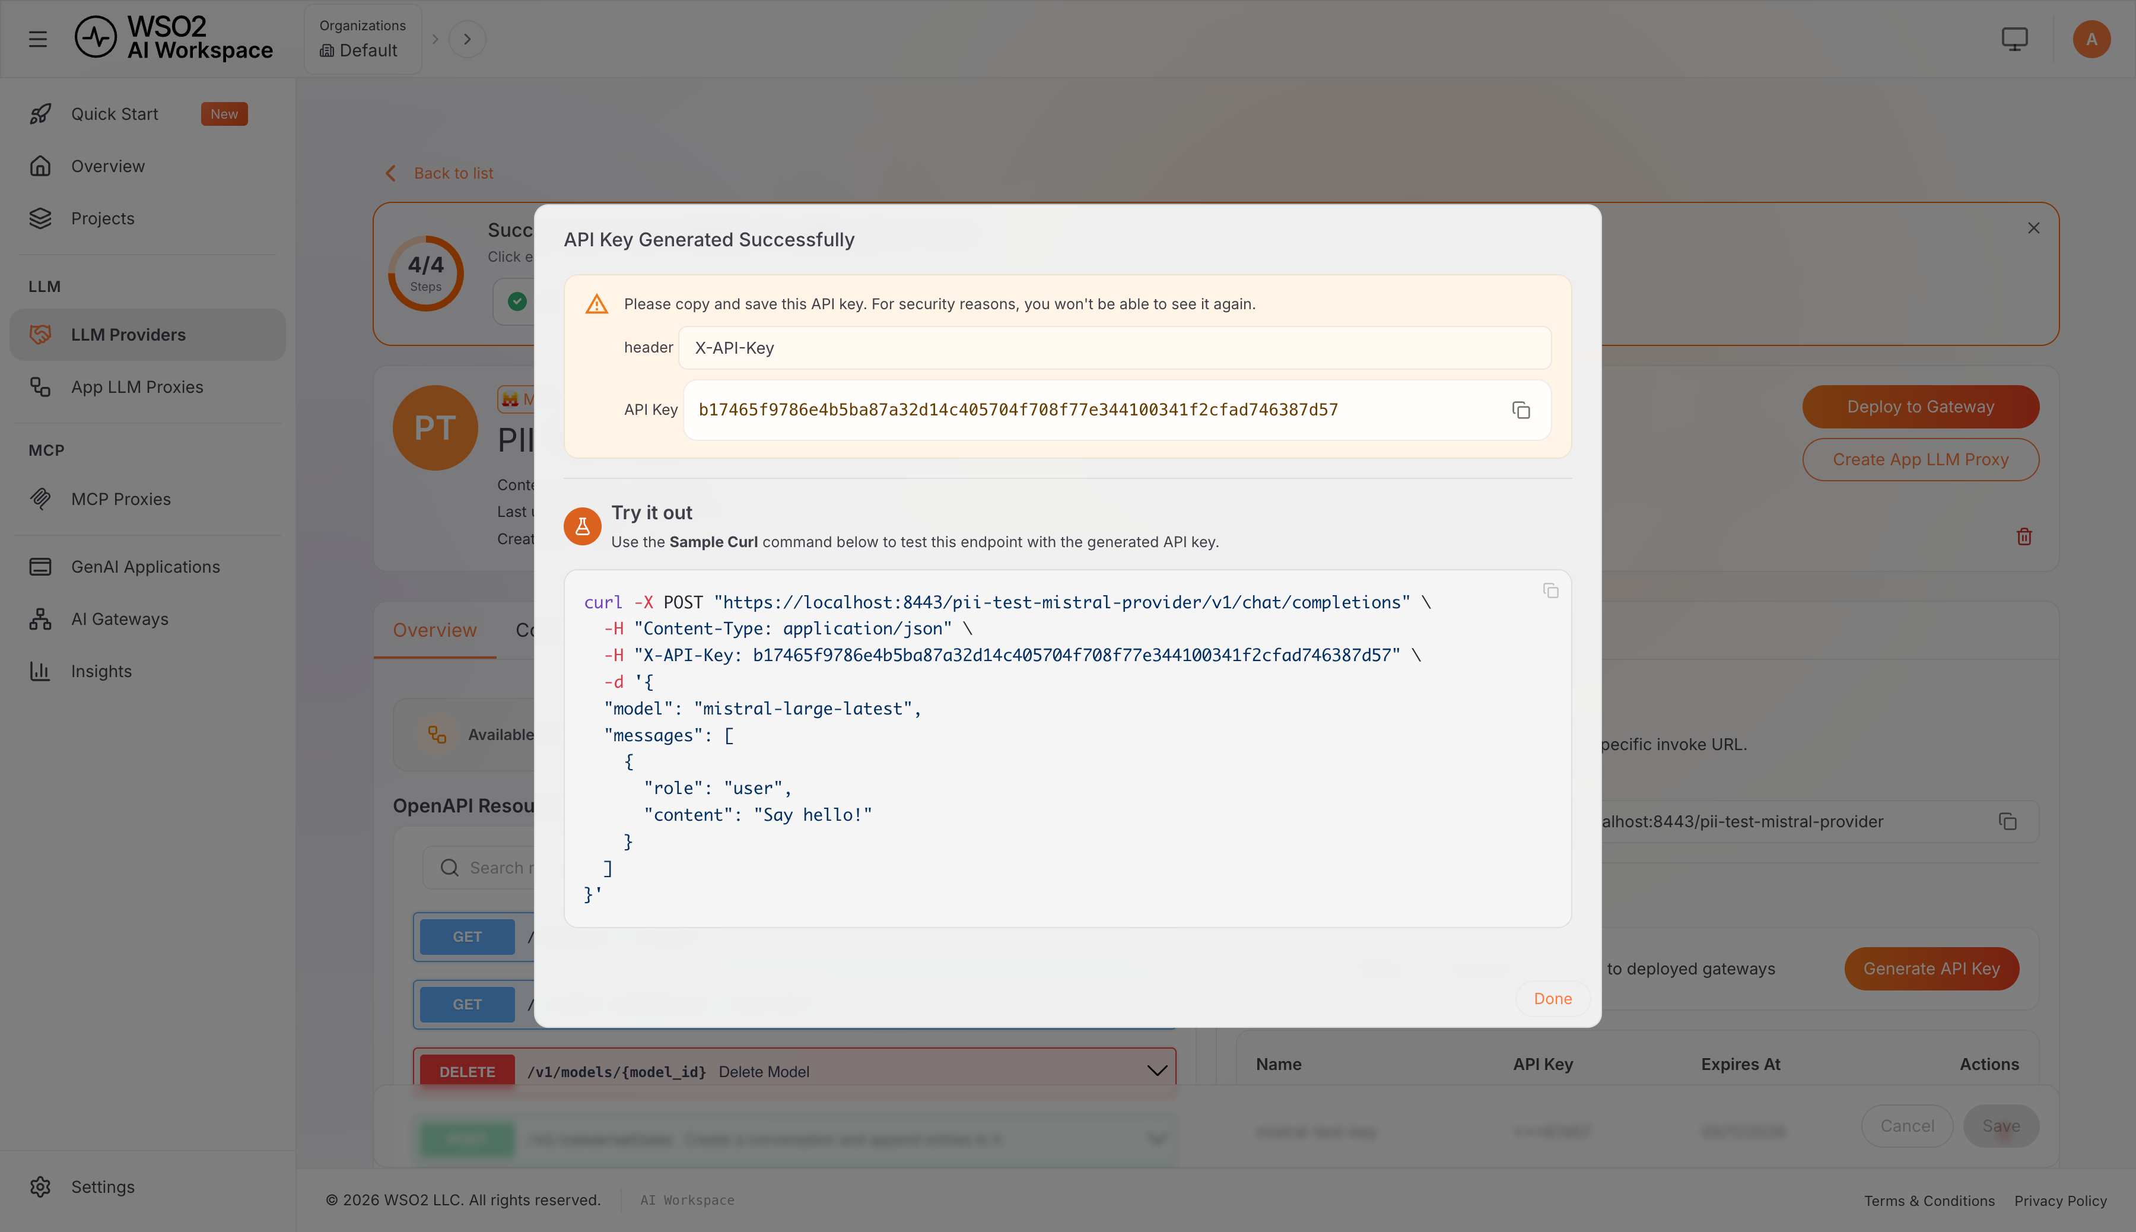Open GenAI Applications
The height and width of the screenshot is (1232, 2136).
point(147,567)
